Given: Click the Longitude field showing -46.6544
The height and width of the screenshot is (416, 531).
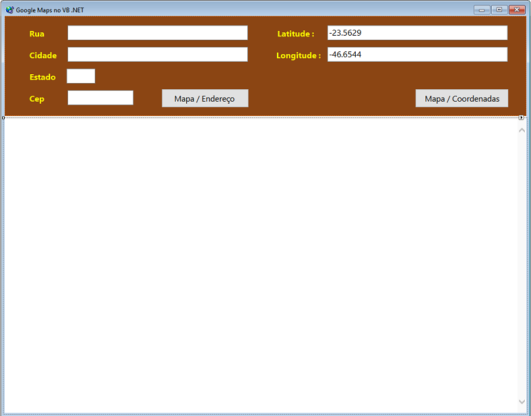Looking at the screenshot, I should [x=417, y=54].
